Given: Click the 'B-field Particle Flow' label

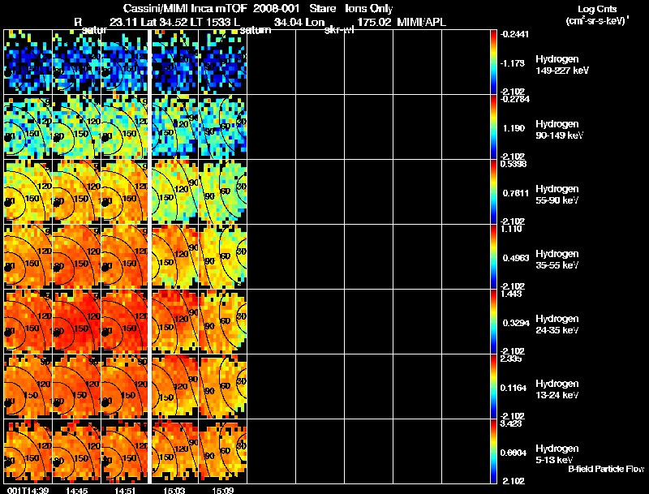Looking at the screenshot, I should click(x=606, y=469).
